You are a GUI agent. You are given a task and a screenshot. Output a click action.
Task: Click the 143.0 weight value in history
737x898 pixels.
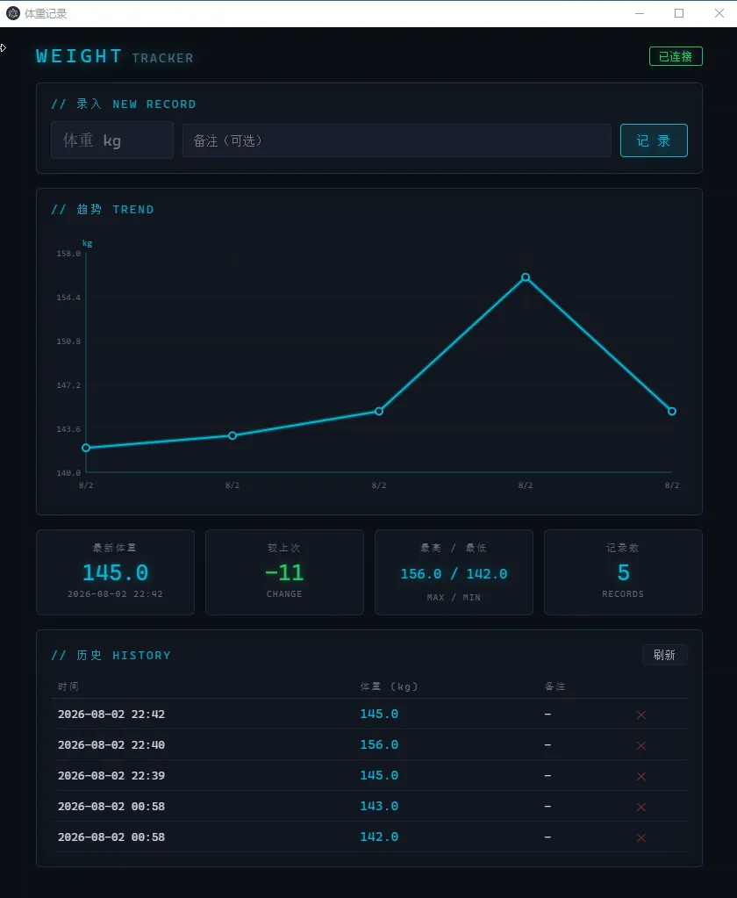coord(379,806)
